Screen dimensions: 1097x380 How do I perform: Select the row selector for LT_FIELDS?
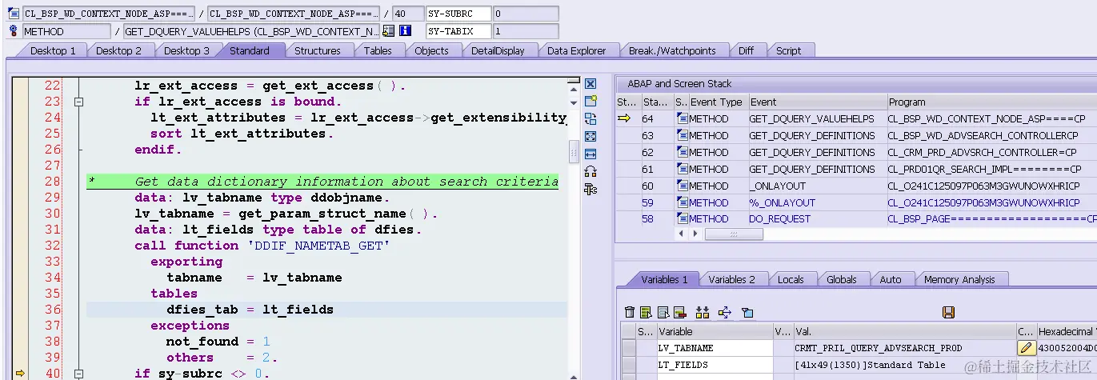pyautogui.click(x=629, y=365)
